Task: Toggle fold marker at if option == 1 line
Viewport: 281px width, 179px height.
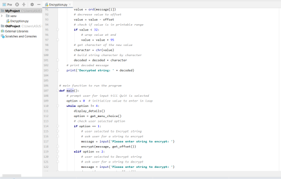Action: click(x=58, y=126)
